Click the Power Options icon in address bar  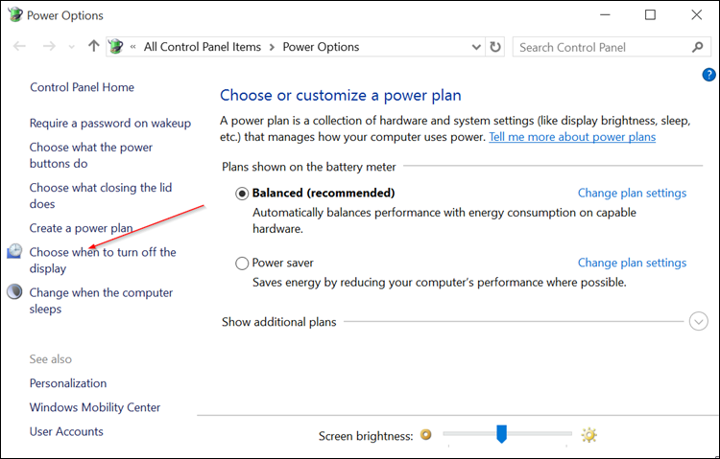click(x=116, y=46)
